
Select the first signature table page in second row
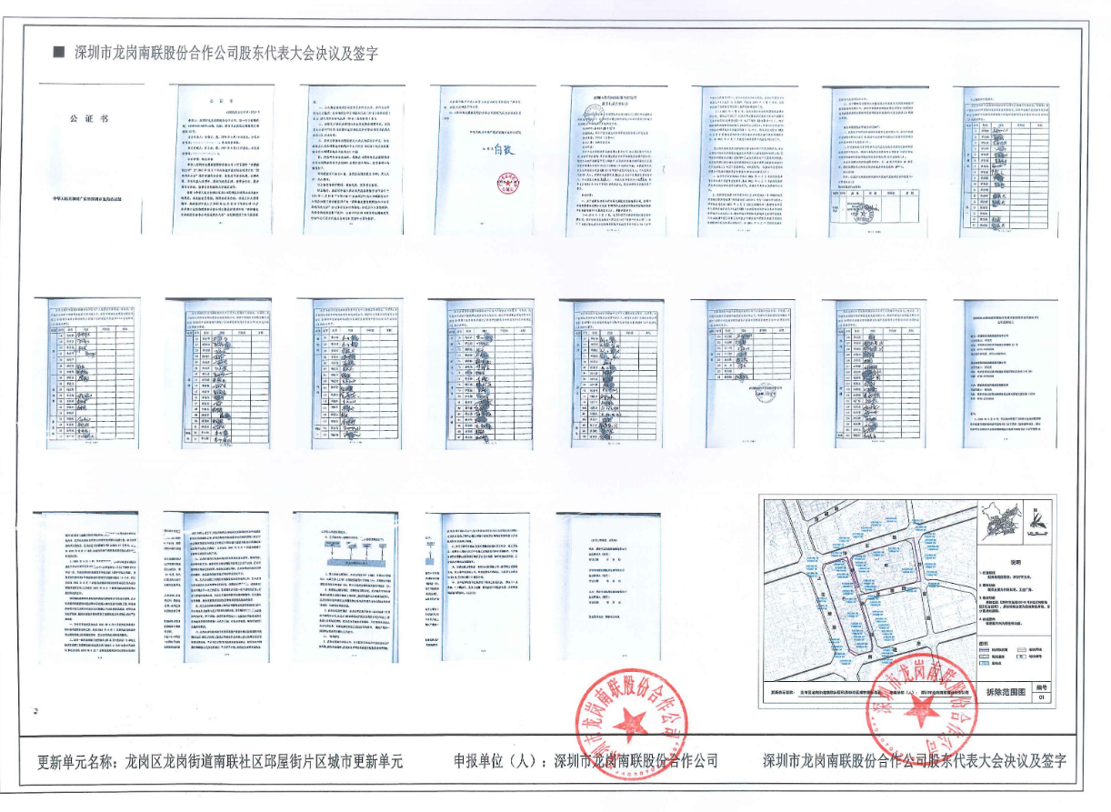click(86, 372)
